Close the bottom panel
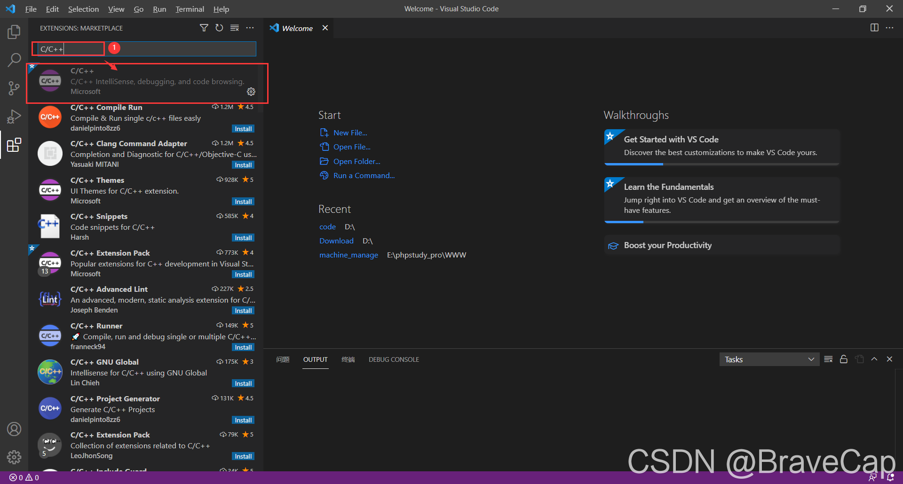The image size is (903, 484). click(x=889, y=359)
